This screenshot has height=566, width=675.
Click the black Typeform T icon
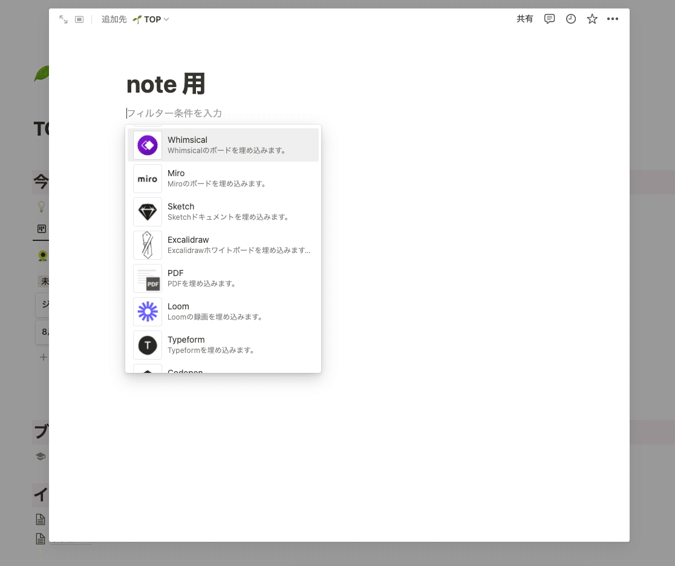coord(148,345)
